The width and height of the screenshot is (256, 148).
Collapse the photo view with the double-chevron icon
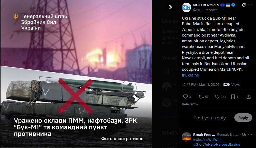[171, 7]
